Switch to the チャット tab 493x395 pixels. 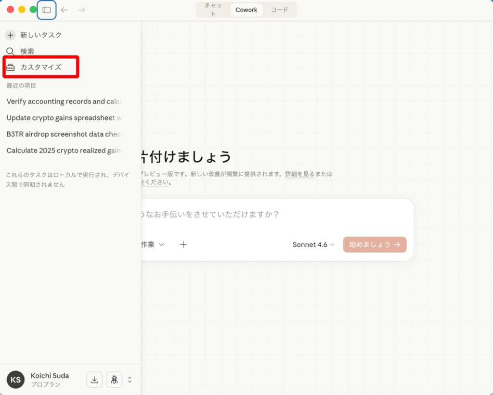213,10
